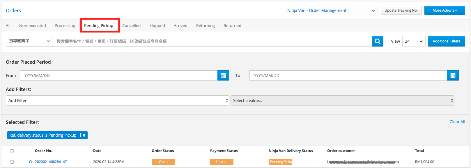Switch to the Shipped tab
Image resolution: width=471 pixels, height=168 pixels.
click(x=157, y=26)
